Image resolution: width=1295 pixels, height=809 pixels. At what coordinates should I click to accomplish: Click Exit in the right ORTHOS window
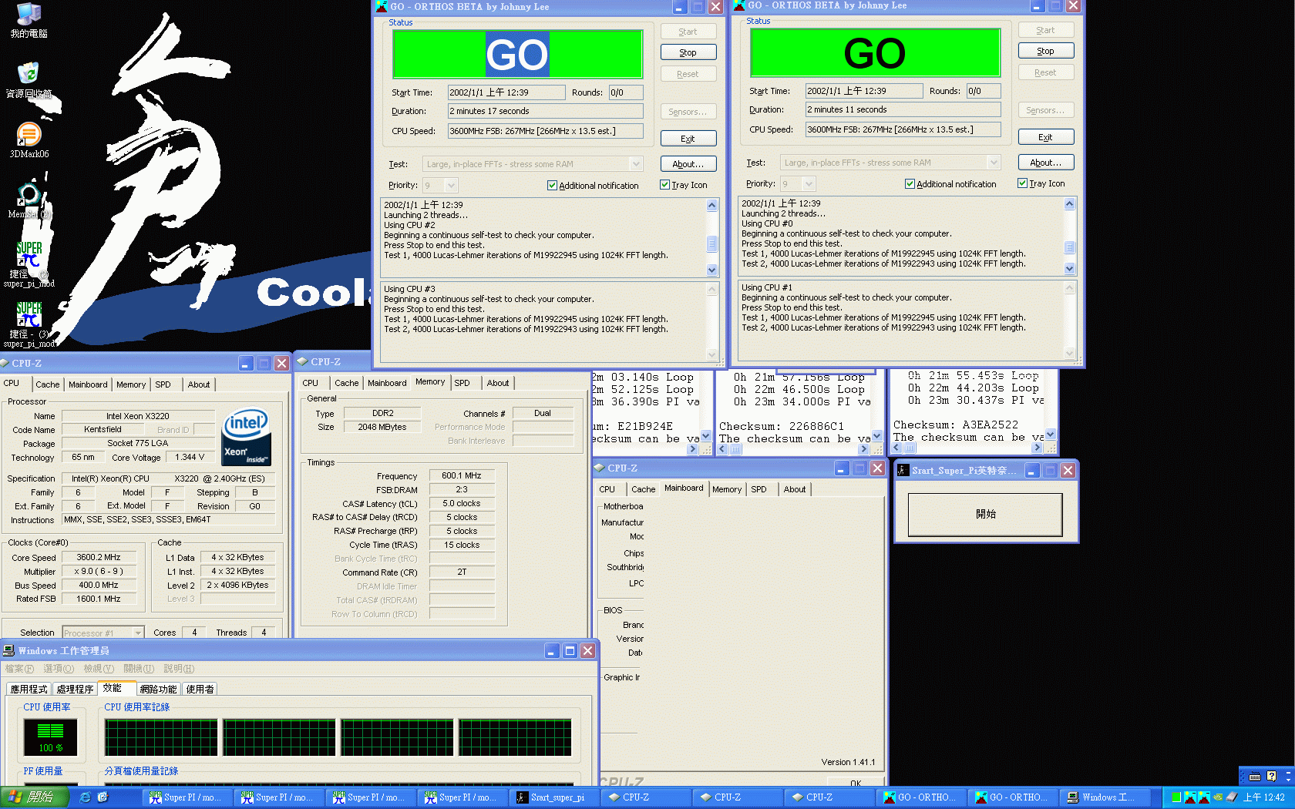pos(1046,137)
